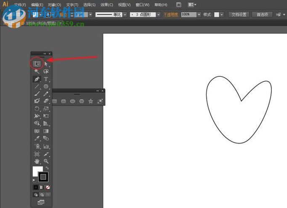Screen dimensions: 287x208
Task: Switch paint mode to solid Color
Action: [x=36, y=187]
